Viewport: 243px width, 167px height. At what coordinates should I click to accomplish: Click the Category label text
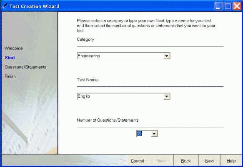(x=85, y=39)
